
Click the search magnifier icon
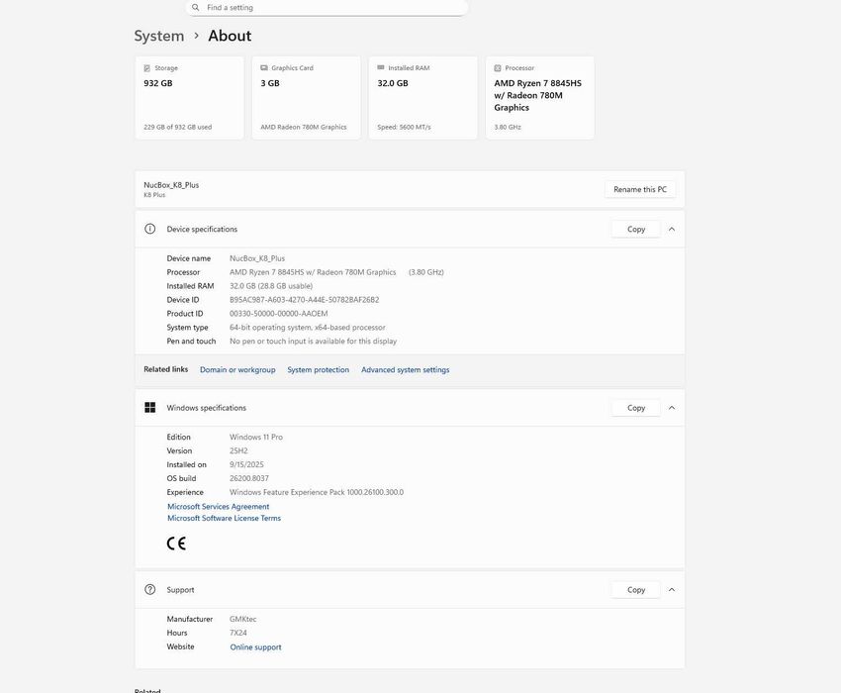tap(196, 7)
